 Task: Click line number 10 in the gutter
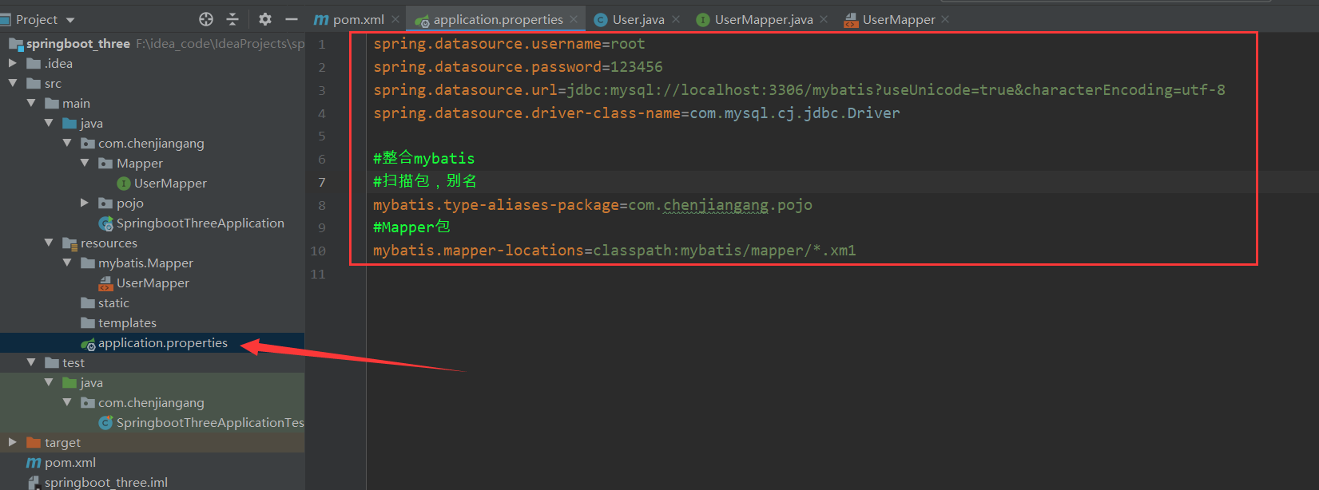click(x=318, y=251)
